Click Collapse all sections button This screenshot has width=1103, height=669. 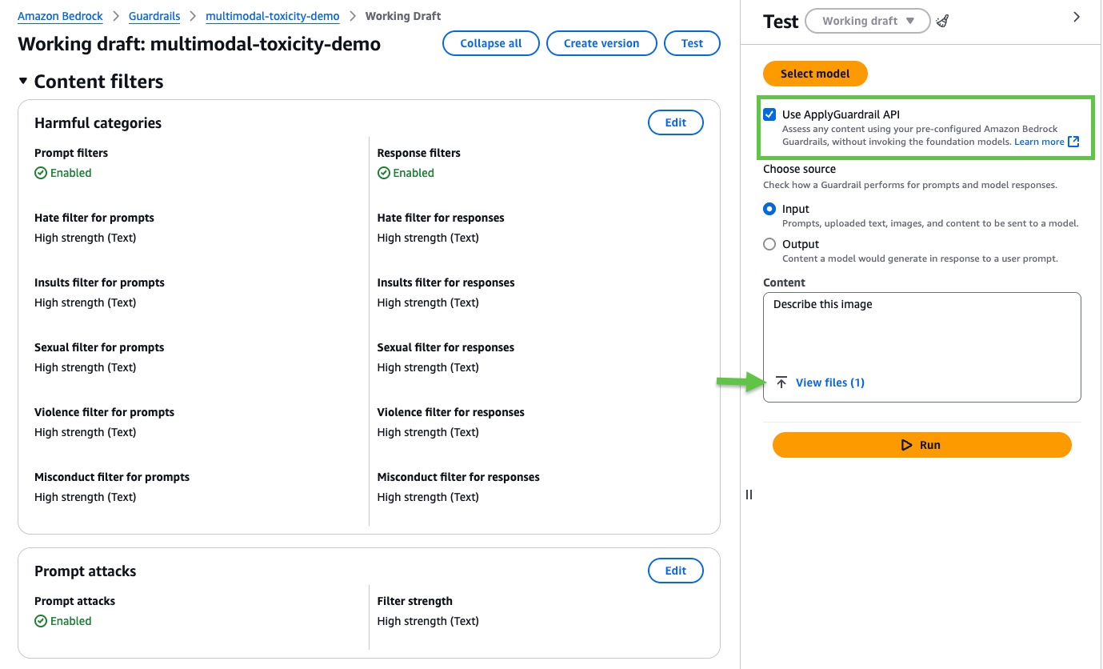(x=490, y=43)
